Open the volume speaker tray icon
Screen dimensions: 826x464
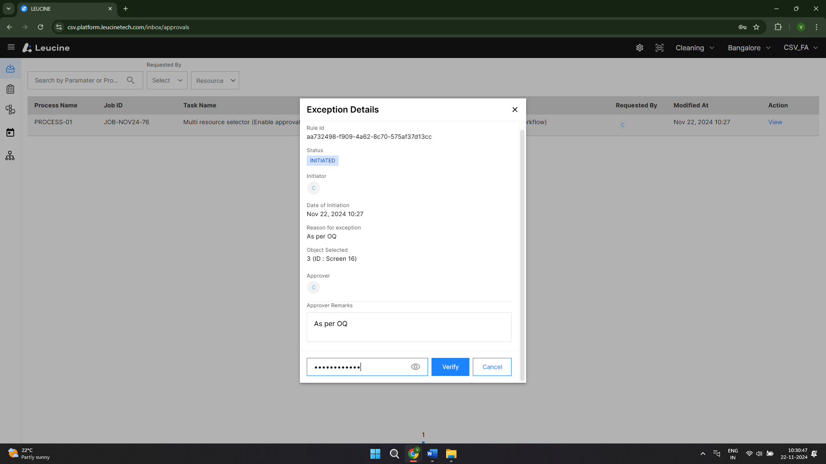(x=759, y=454)
